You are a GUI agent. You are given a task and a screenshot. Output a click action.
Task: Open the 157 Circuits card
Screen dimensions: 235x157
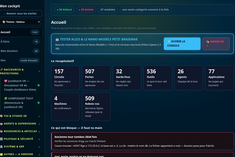(65, 78)
